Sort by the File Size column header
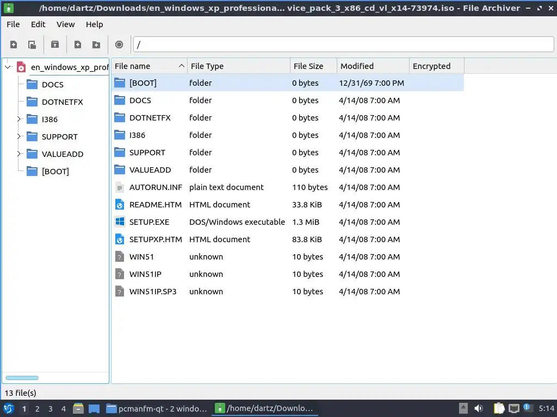557x417 pixels. [313, 66]
